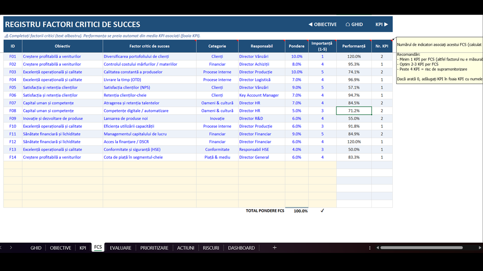Go forward using the KPI header button
Image resolution: width=483 pixels, height=271 pixels.
point(381,24)
